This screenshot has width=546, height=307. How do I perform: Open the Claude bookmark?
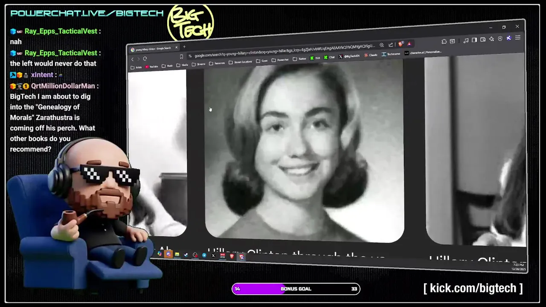point(371,55)
